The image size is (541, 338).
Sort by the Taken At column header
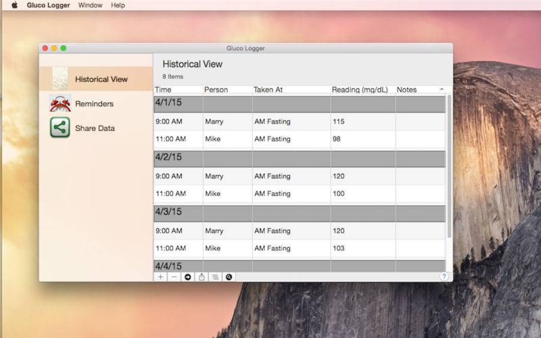tap(291, 90)
